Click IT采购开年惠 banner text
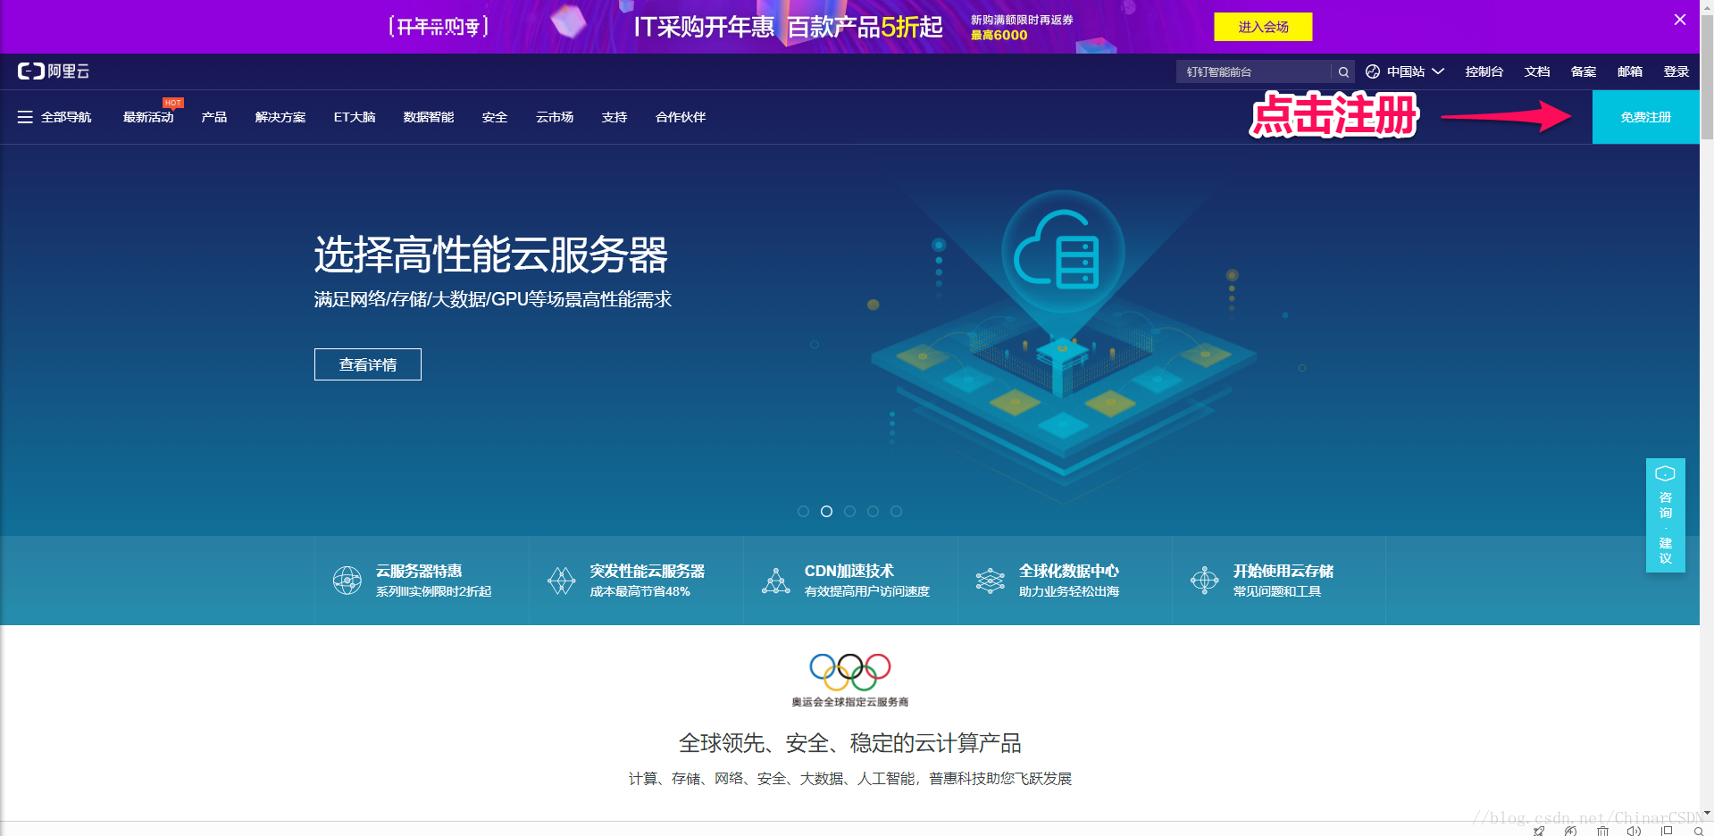1714x836 pixels. 704,27
